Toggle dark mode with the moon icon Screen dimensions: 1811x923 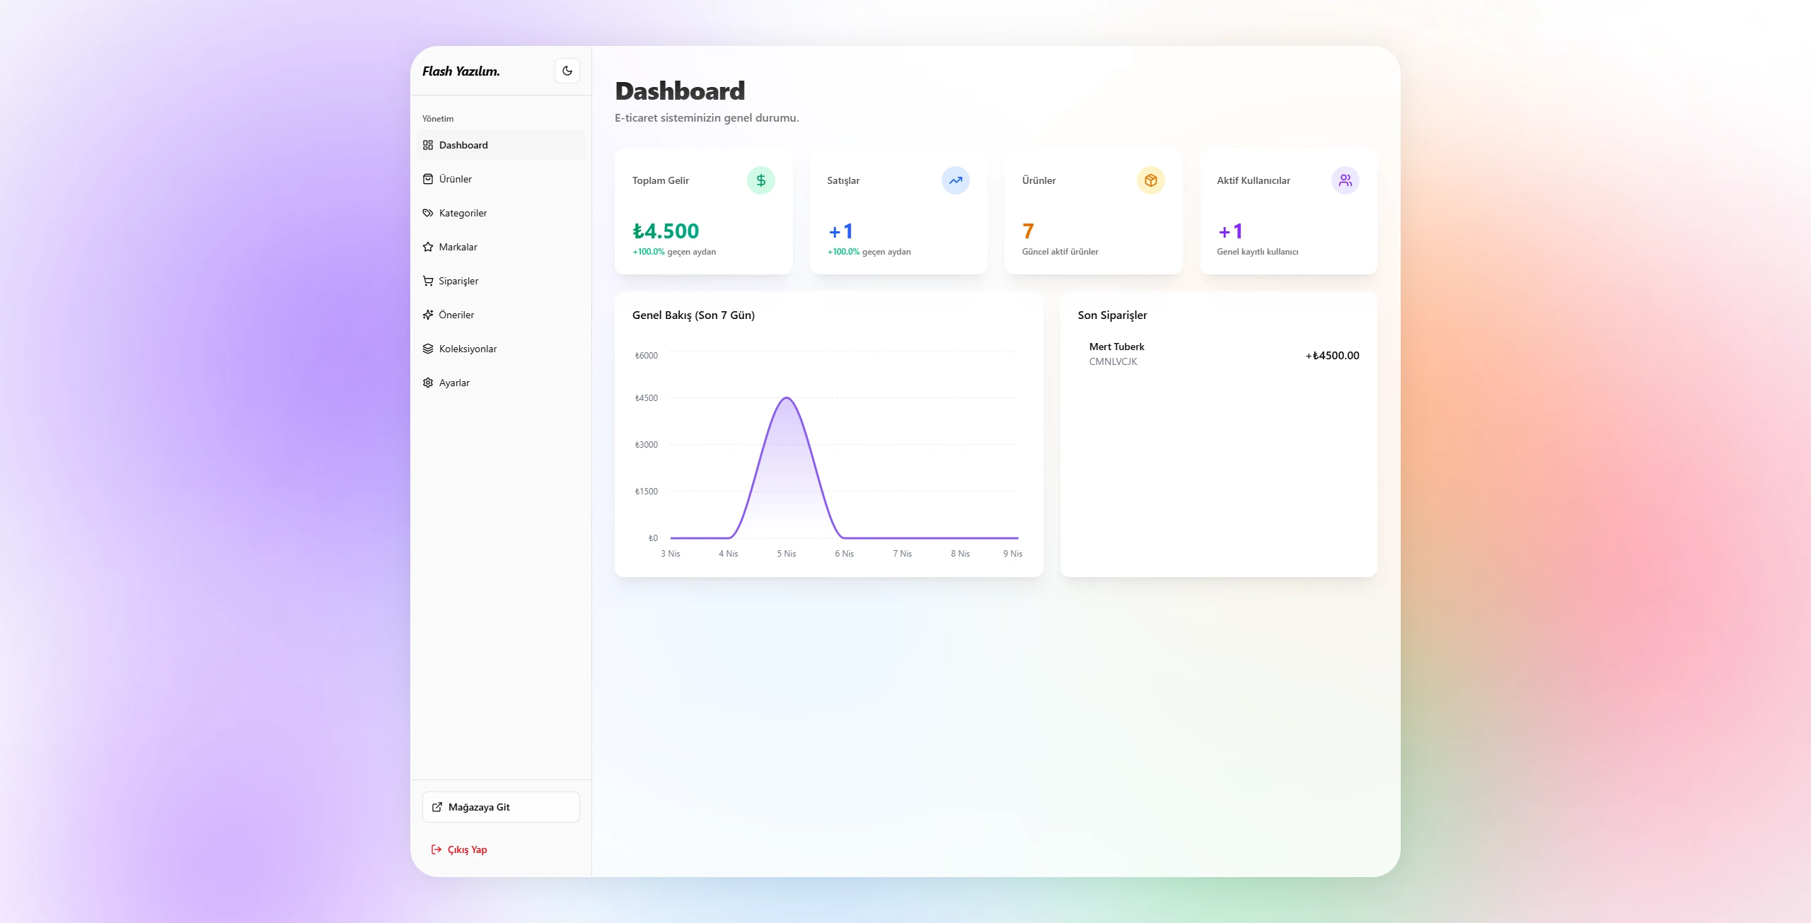click(x=567, y=71)
